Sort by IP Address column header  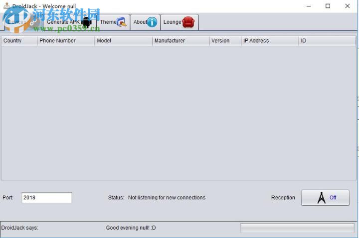pyautogui.click(x=270, y=41)
